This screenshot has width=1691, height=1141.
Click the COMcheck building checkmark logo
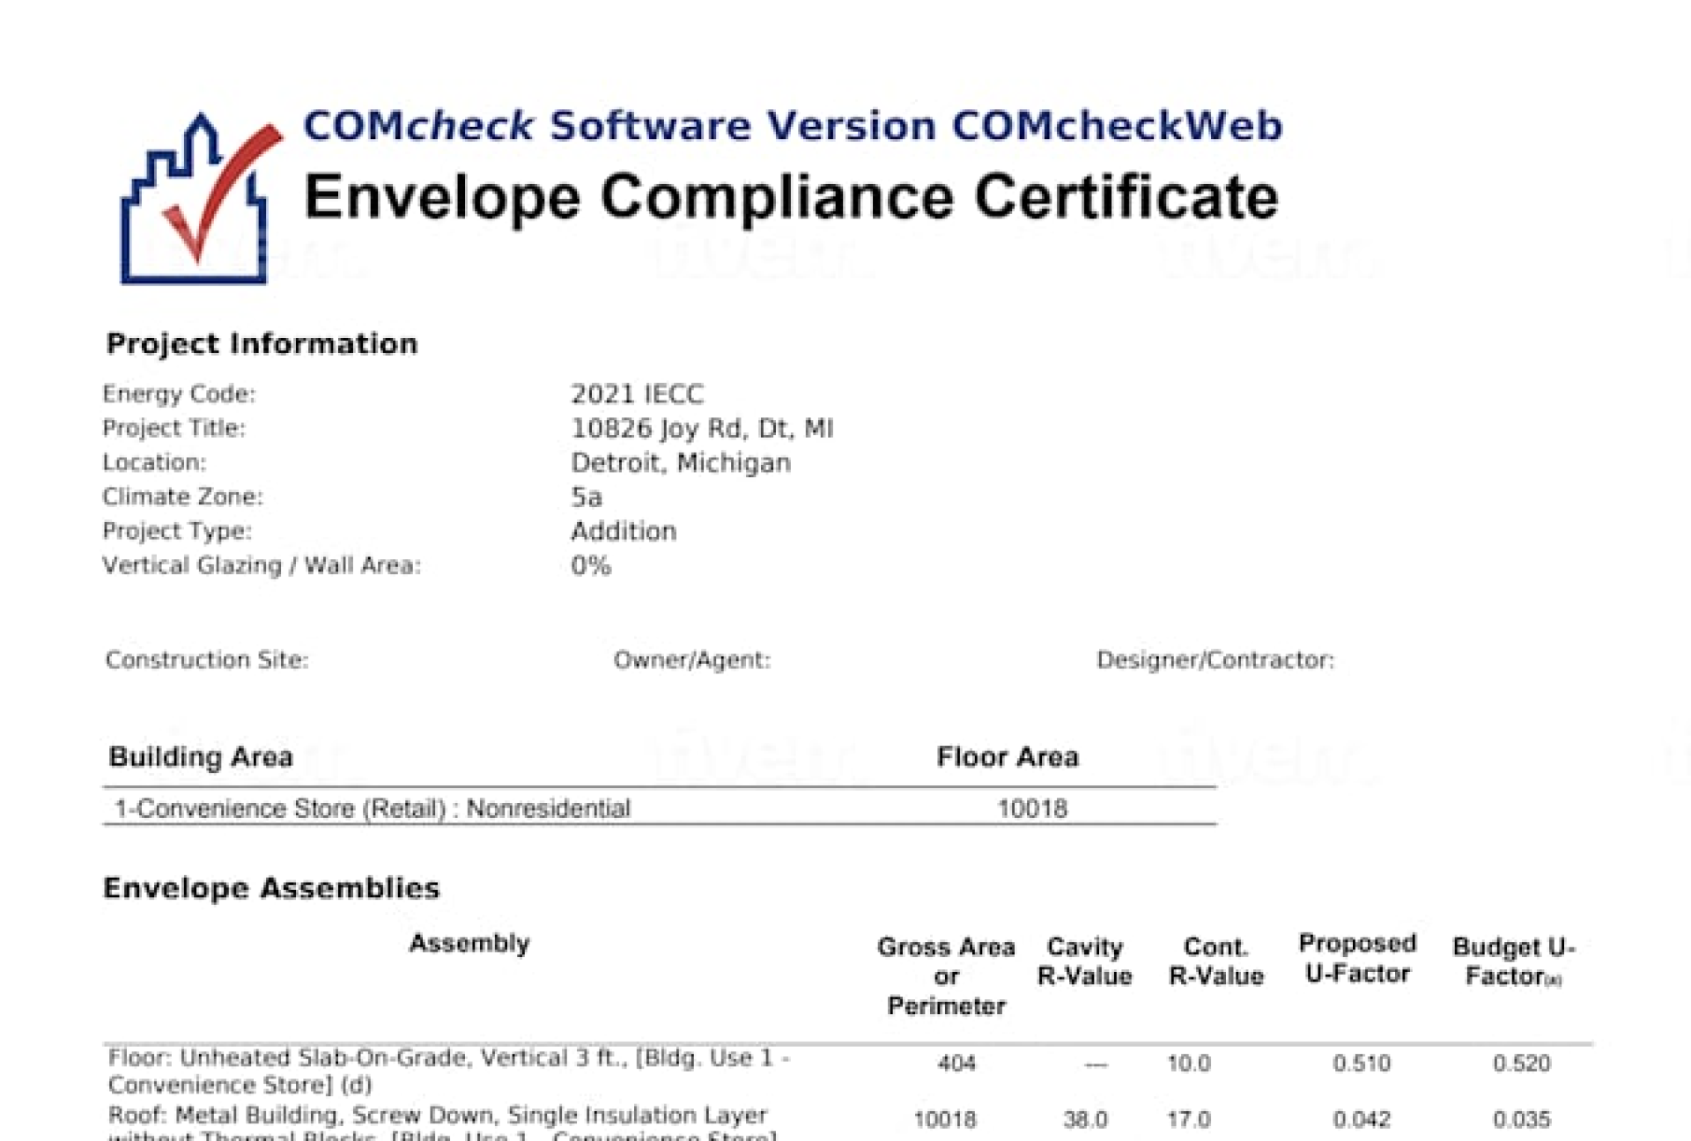[200, 199]
